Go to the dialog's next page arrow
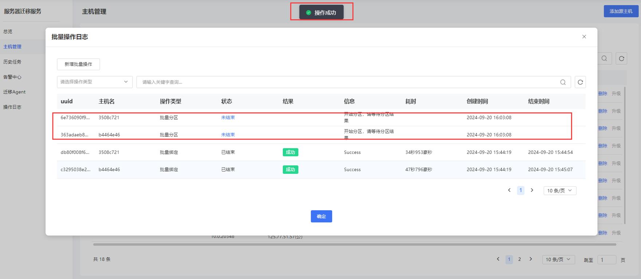The width and height of the screenshot is (641, 279). click(x=532, y=190)
